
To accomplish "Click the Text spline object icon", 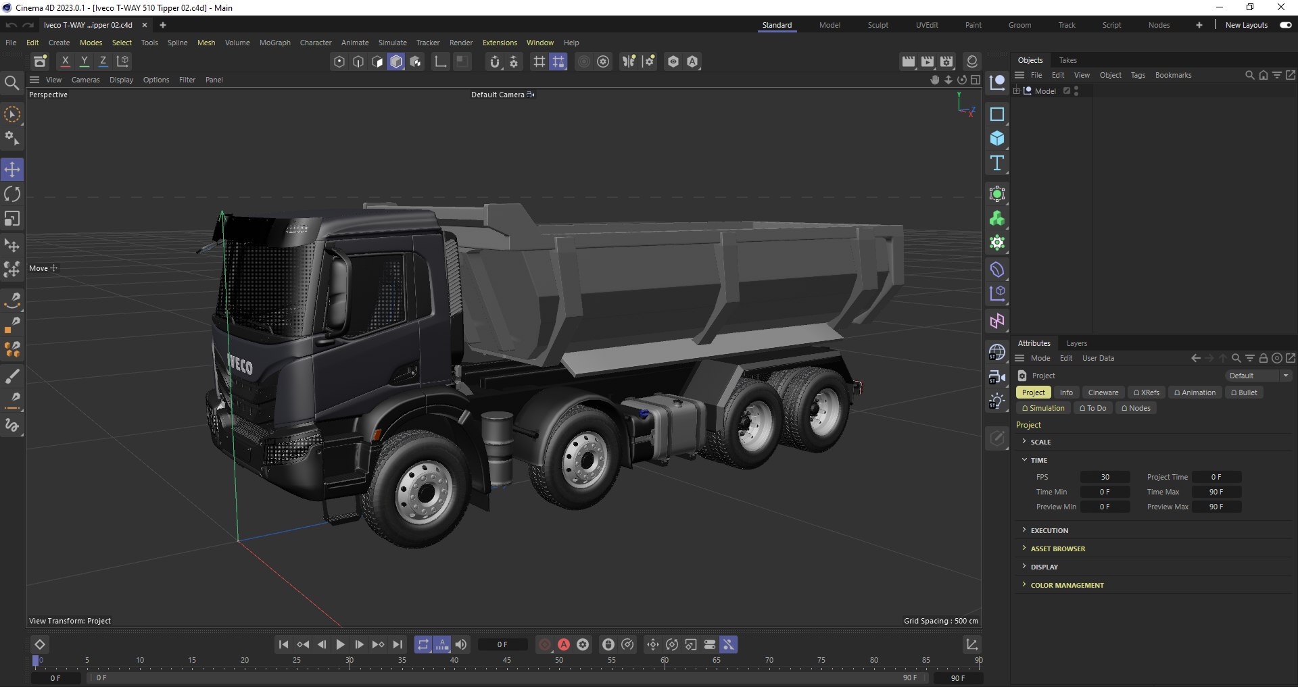I will 997,163.
